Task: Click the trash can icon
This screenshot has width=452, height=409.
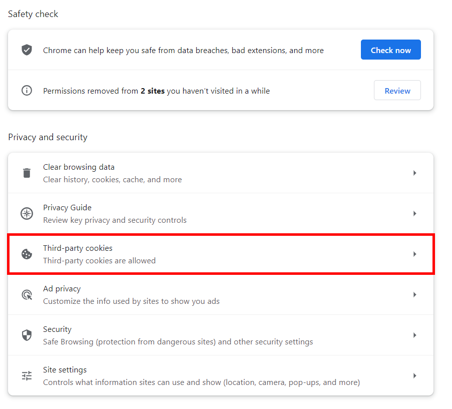Action: [27, 173]
